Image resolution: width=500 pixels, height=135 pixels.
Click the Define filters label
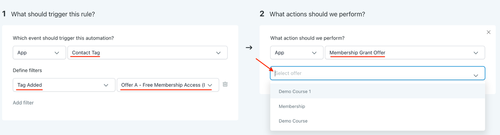[27, 70]
